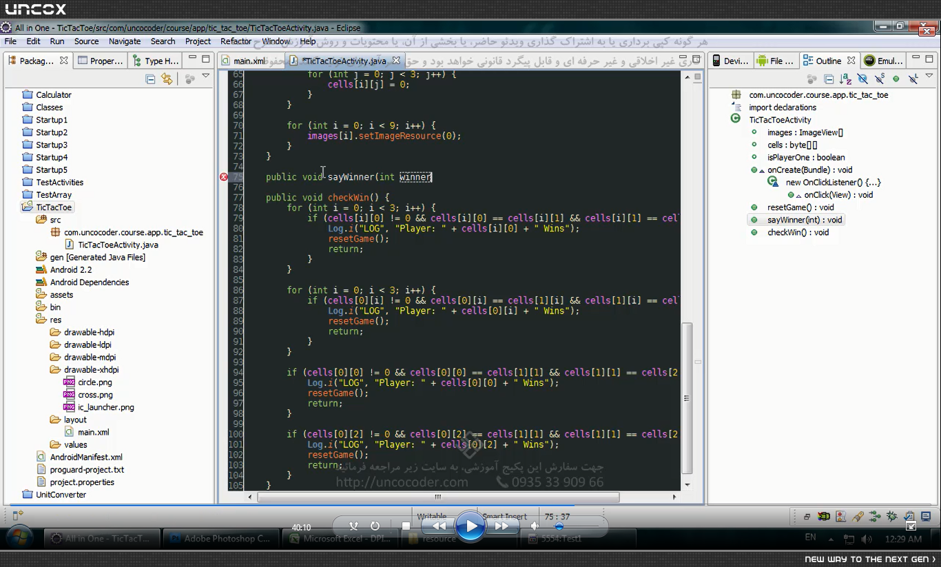941x567 pixels.
Task: Toggle Hide Static Members in Outline
Action: 880,79
